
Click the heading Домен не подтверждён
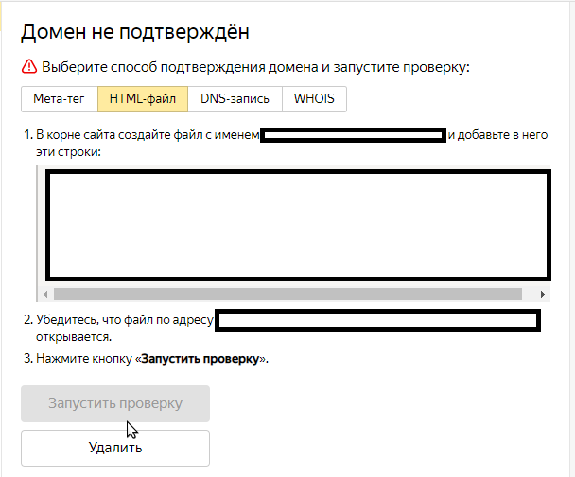pyautogui.click(x=135, y=32)
